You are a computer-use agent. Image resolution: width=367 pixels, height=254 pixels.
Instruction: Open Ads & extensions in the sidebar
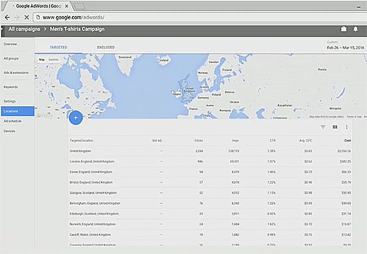[x=16, y=73]
